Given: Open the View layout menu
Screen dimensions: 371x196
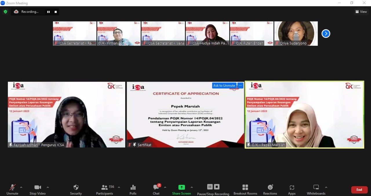Looking at the screenshot, I should point(361,12).
